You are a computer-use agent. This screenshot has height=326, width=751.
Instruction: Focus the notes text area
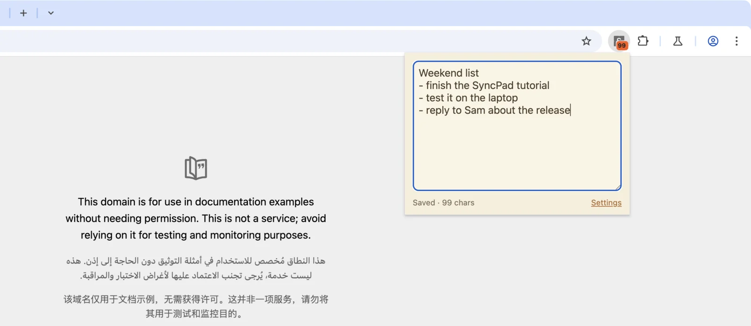(x=517, y=126)
